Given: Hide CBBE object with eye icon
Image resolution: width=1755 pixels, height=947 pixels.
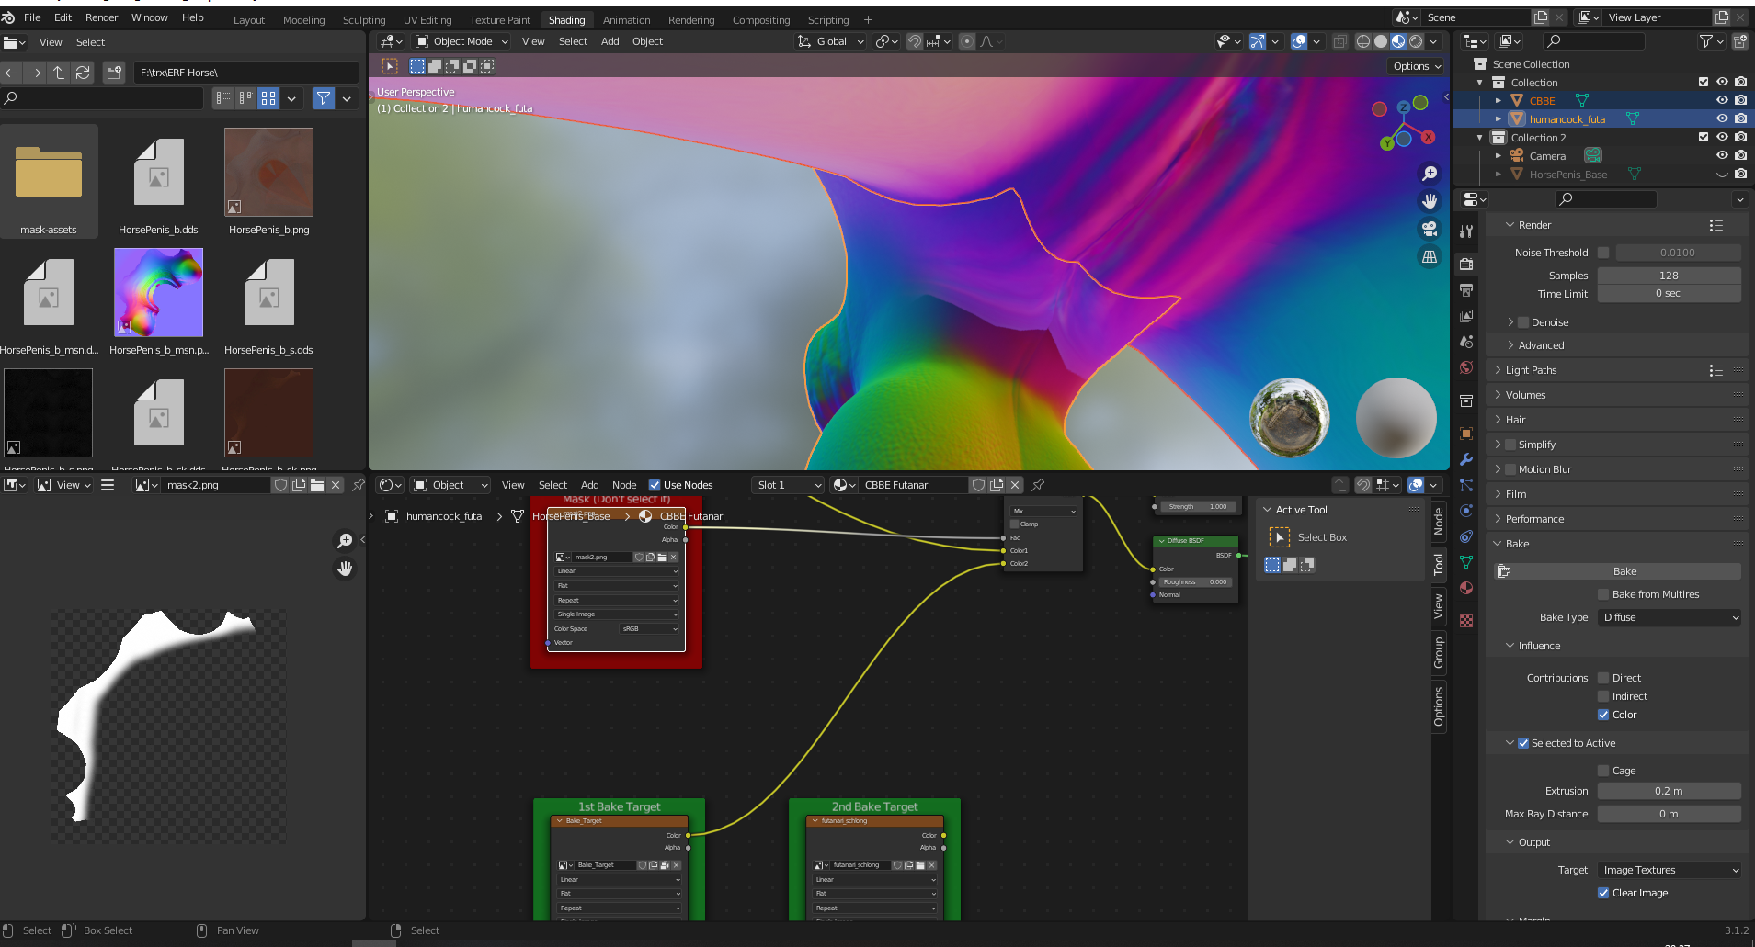Looking at the screenshot, I should (1722, 101).
